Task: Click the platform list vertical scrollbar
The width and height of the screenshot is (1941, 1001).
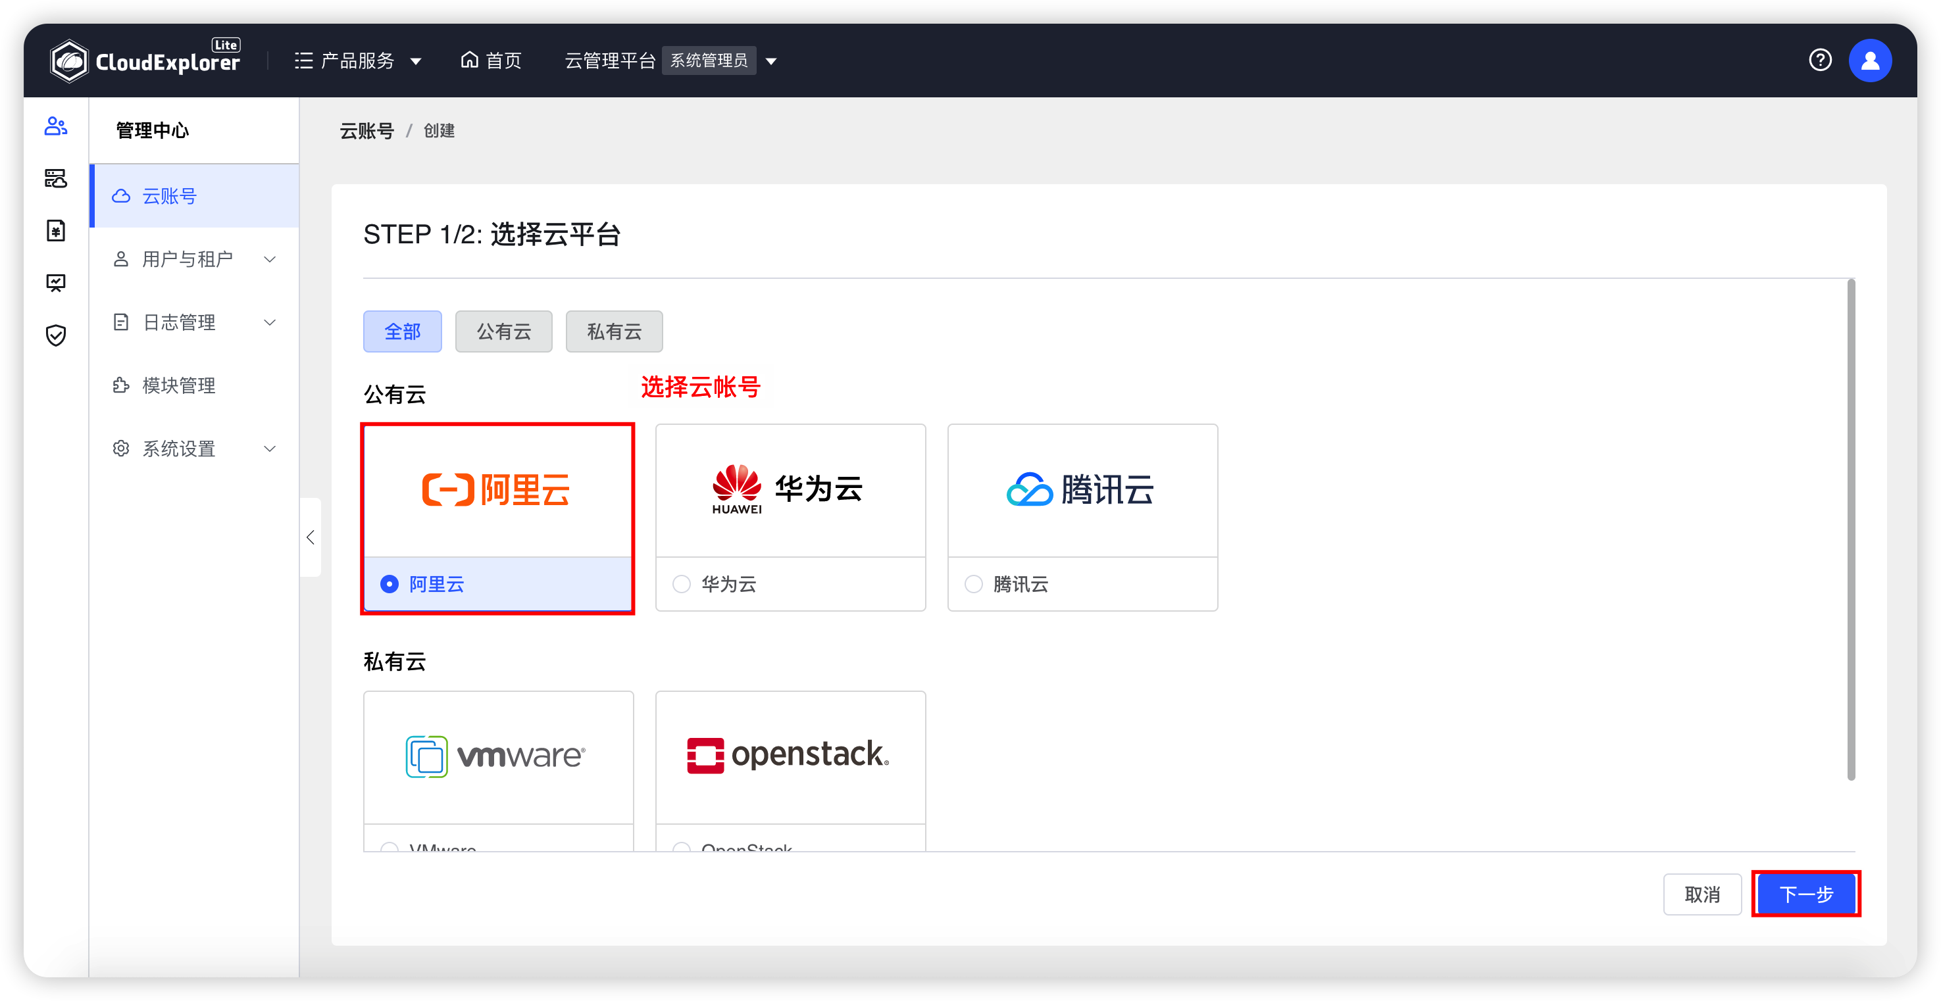Action: 1851,530
